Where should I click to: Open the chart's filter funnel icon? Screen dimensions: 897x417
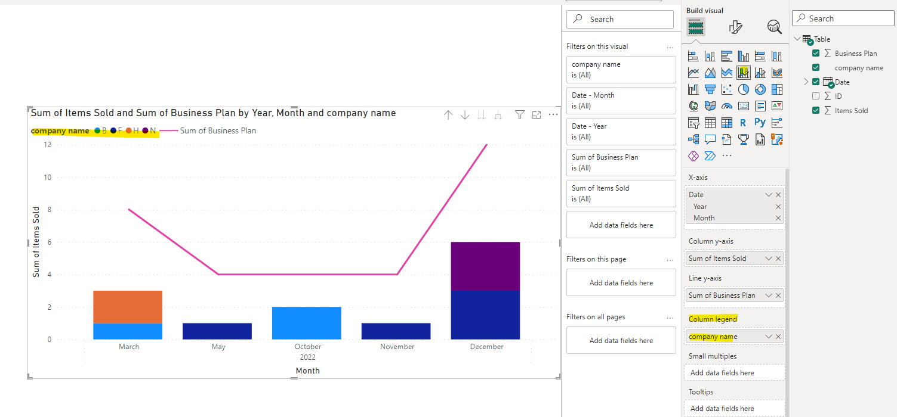520,115
